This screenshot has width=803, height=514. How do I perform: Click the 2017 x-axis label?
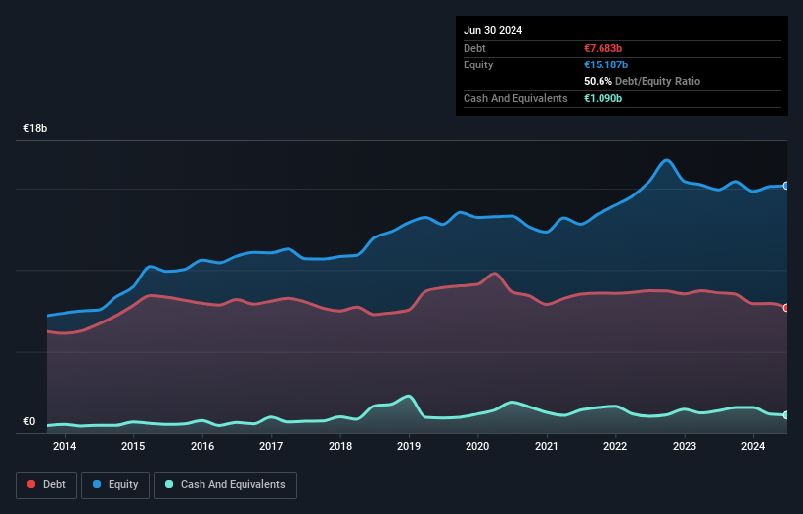pyautogui.click(x=271, y=446)
